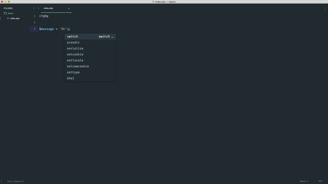Click the basics folder icon

point(5,13)
